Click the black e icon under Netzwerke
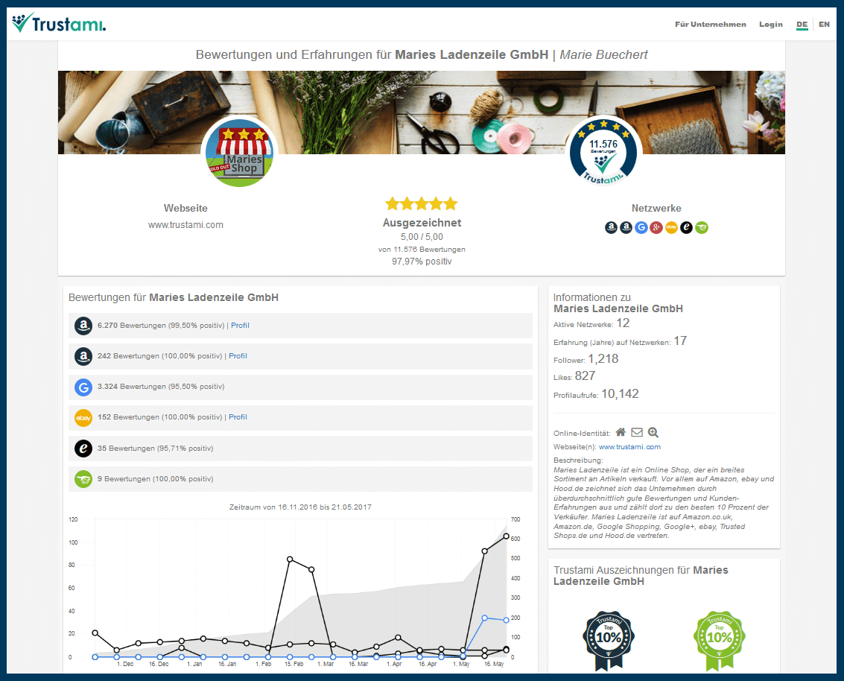This screenshot has width=844, height=681. [686, 228]
